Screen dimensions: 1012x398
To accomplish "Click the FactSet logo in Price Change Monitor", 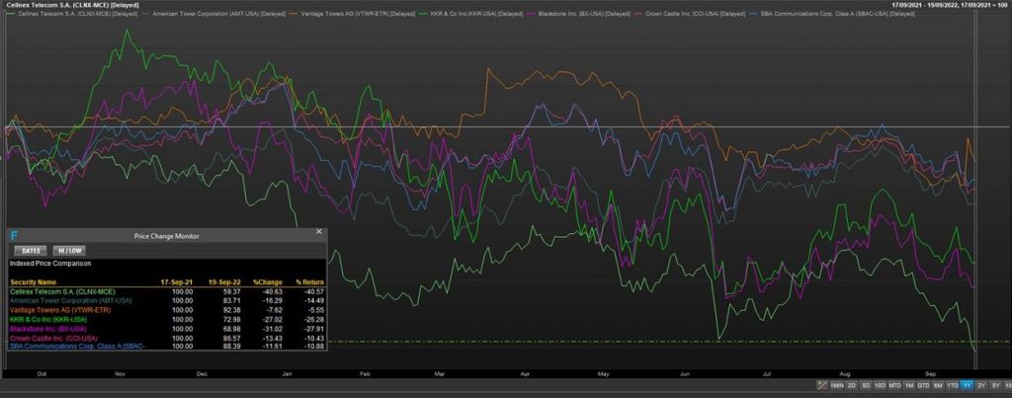I will 13,234.
